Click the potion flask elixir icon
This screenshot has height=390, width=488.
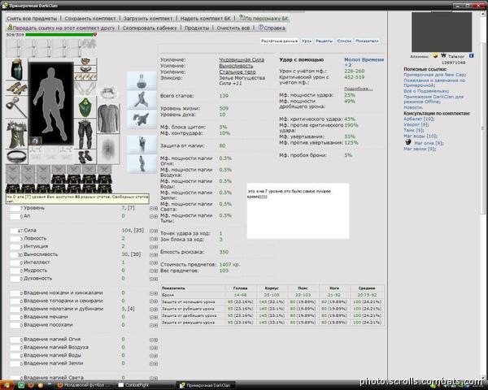142,80
